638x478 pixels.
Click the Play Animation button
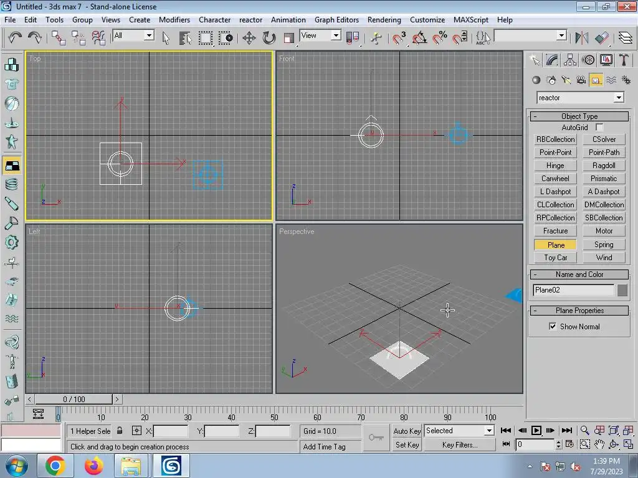tap(536, 431)
